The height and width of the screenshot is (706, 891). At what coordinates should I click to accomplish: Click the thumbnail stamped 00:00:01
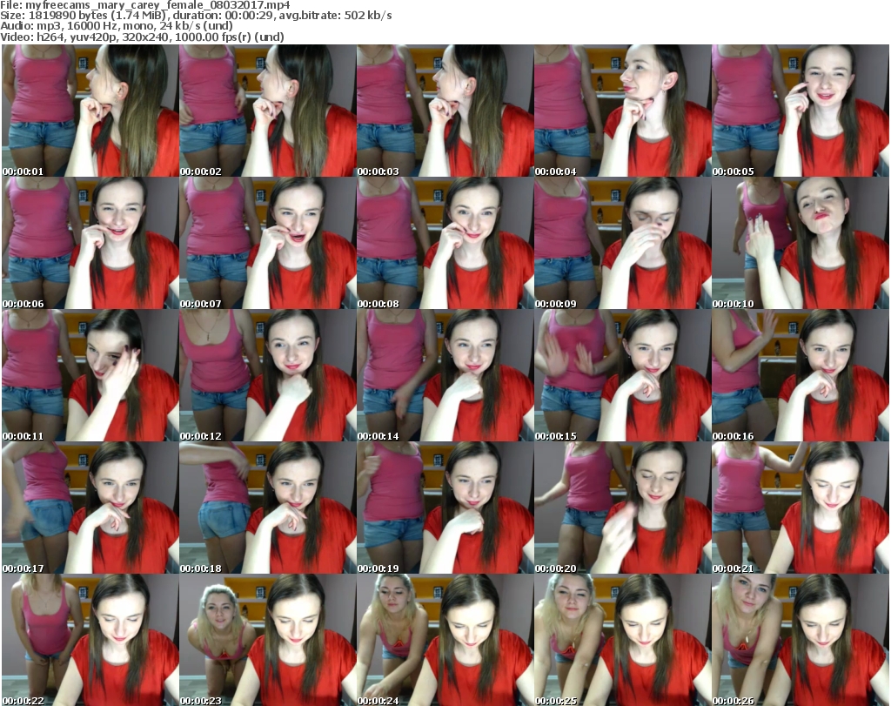tap(90, 111)
